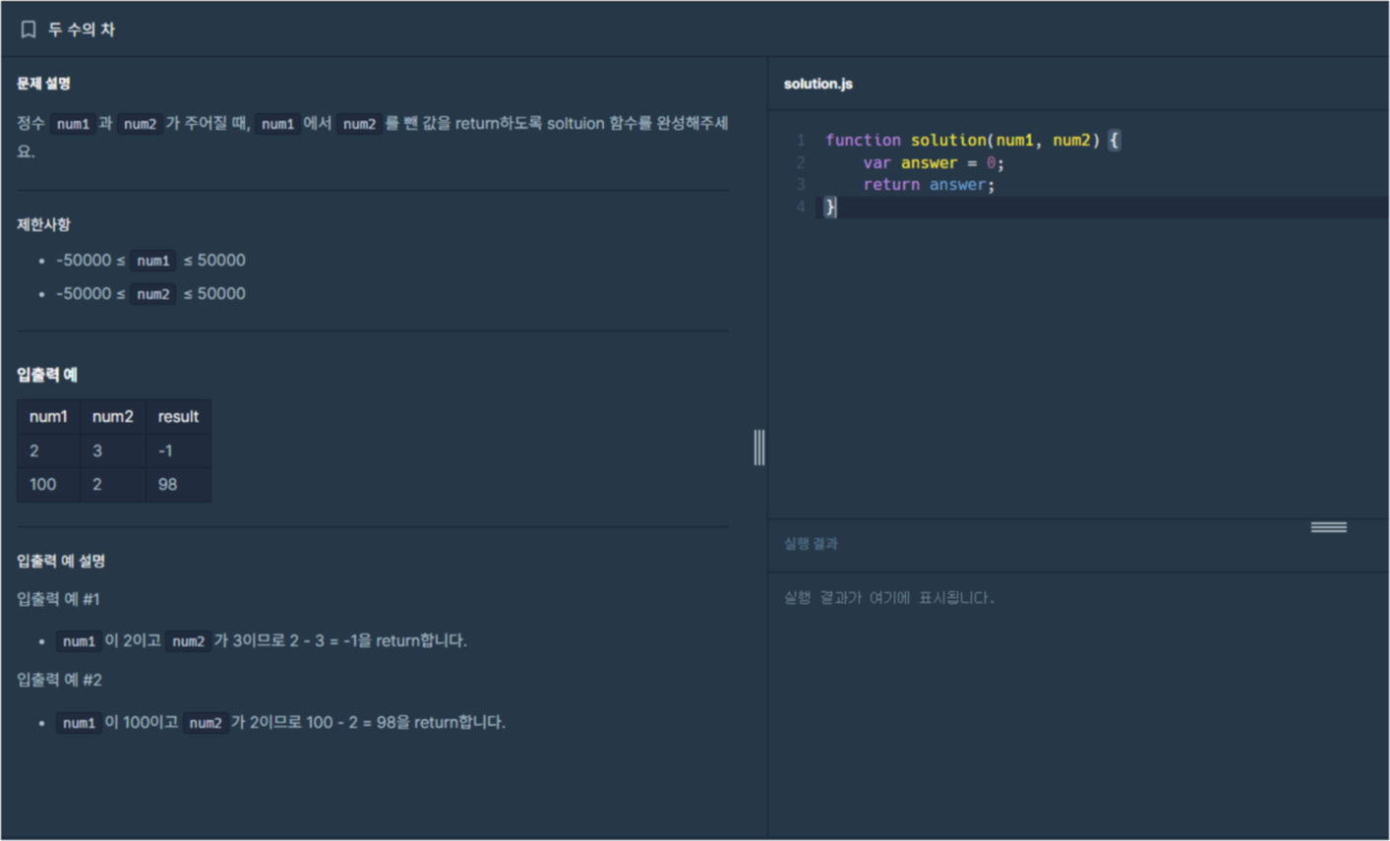Click the 입출력 예 #1 label
1390x841 pixels.
click(x=58, y=599)
